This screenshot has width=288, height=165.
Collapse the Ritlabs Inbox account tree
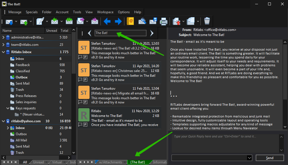[3, 52]
